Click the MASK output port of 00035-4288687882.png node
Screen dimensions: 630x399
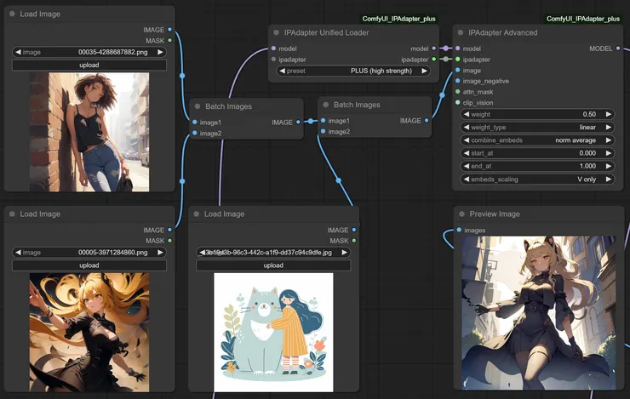pos(169,41)
